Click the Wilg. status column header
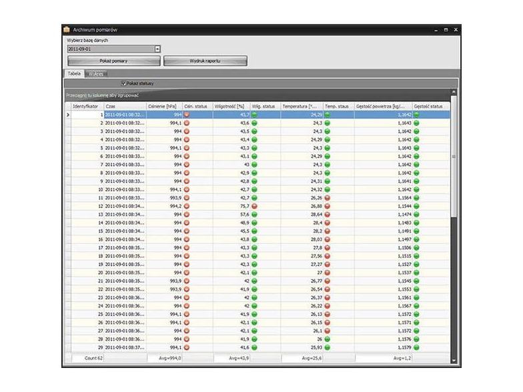The image size is (523, 392). (x=266, y=107)
